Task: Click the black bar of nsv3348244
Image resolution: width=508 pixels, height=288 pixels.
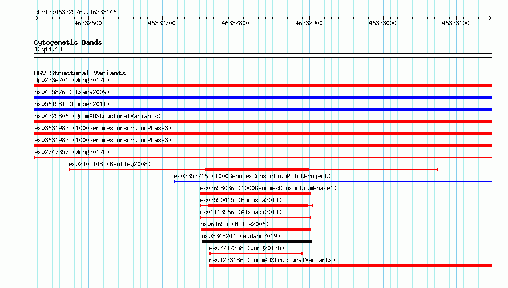Action: coord(257,242)
